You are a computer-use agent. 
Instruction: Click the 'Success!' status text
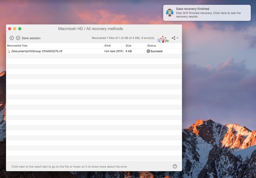157,51
